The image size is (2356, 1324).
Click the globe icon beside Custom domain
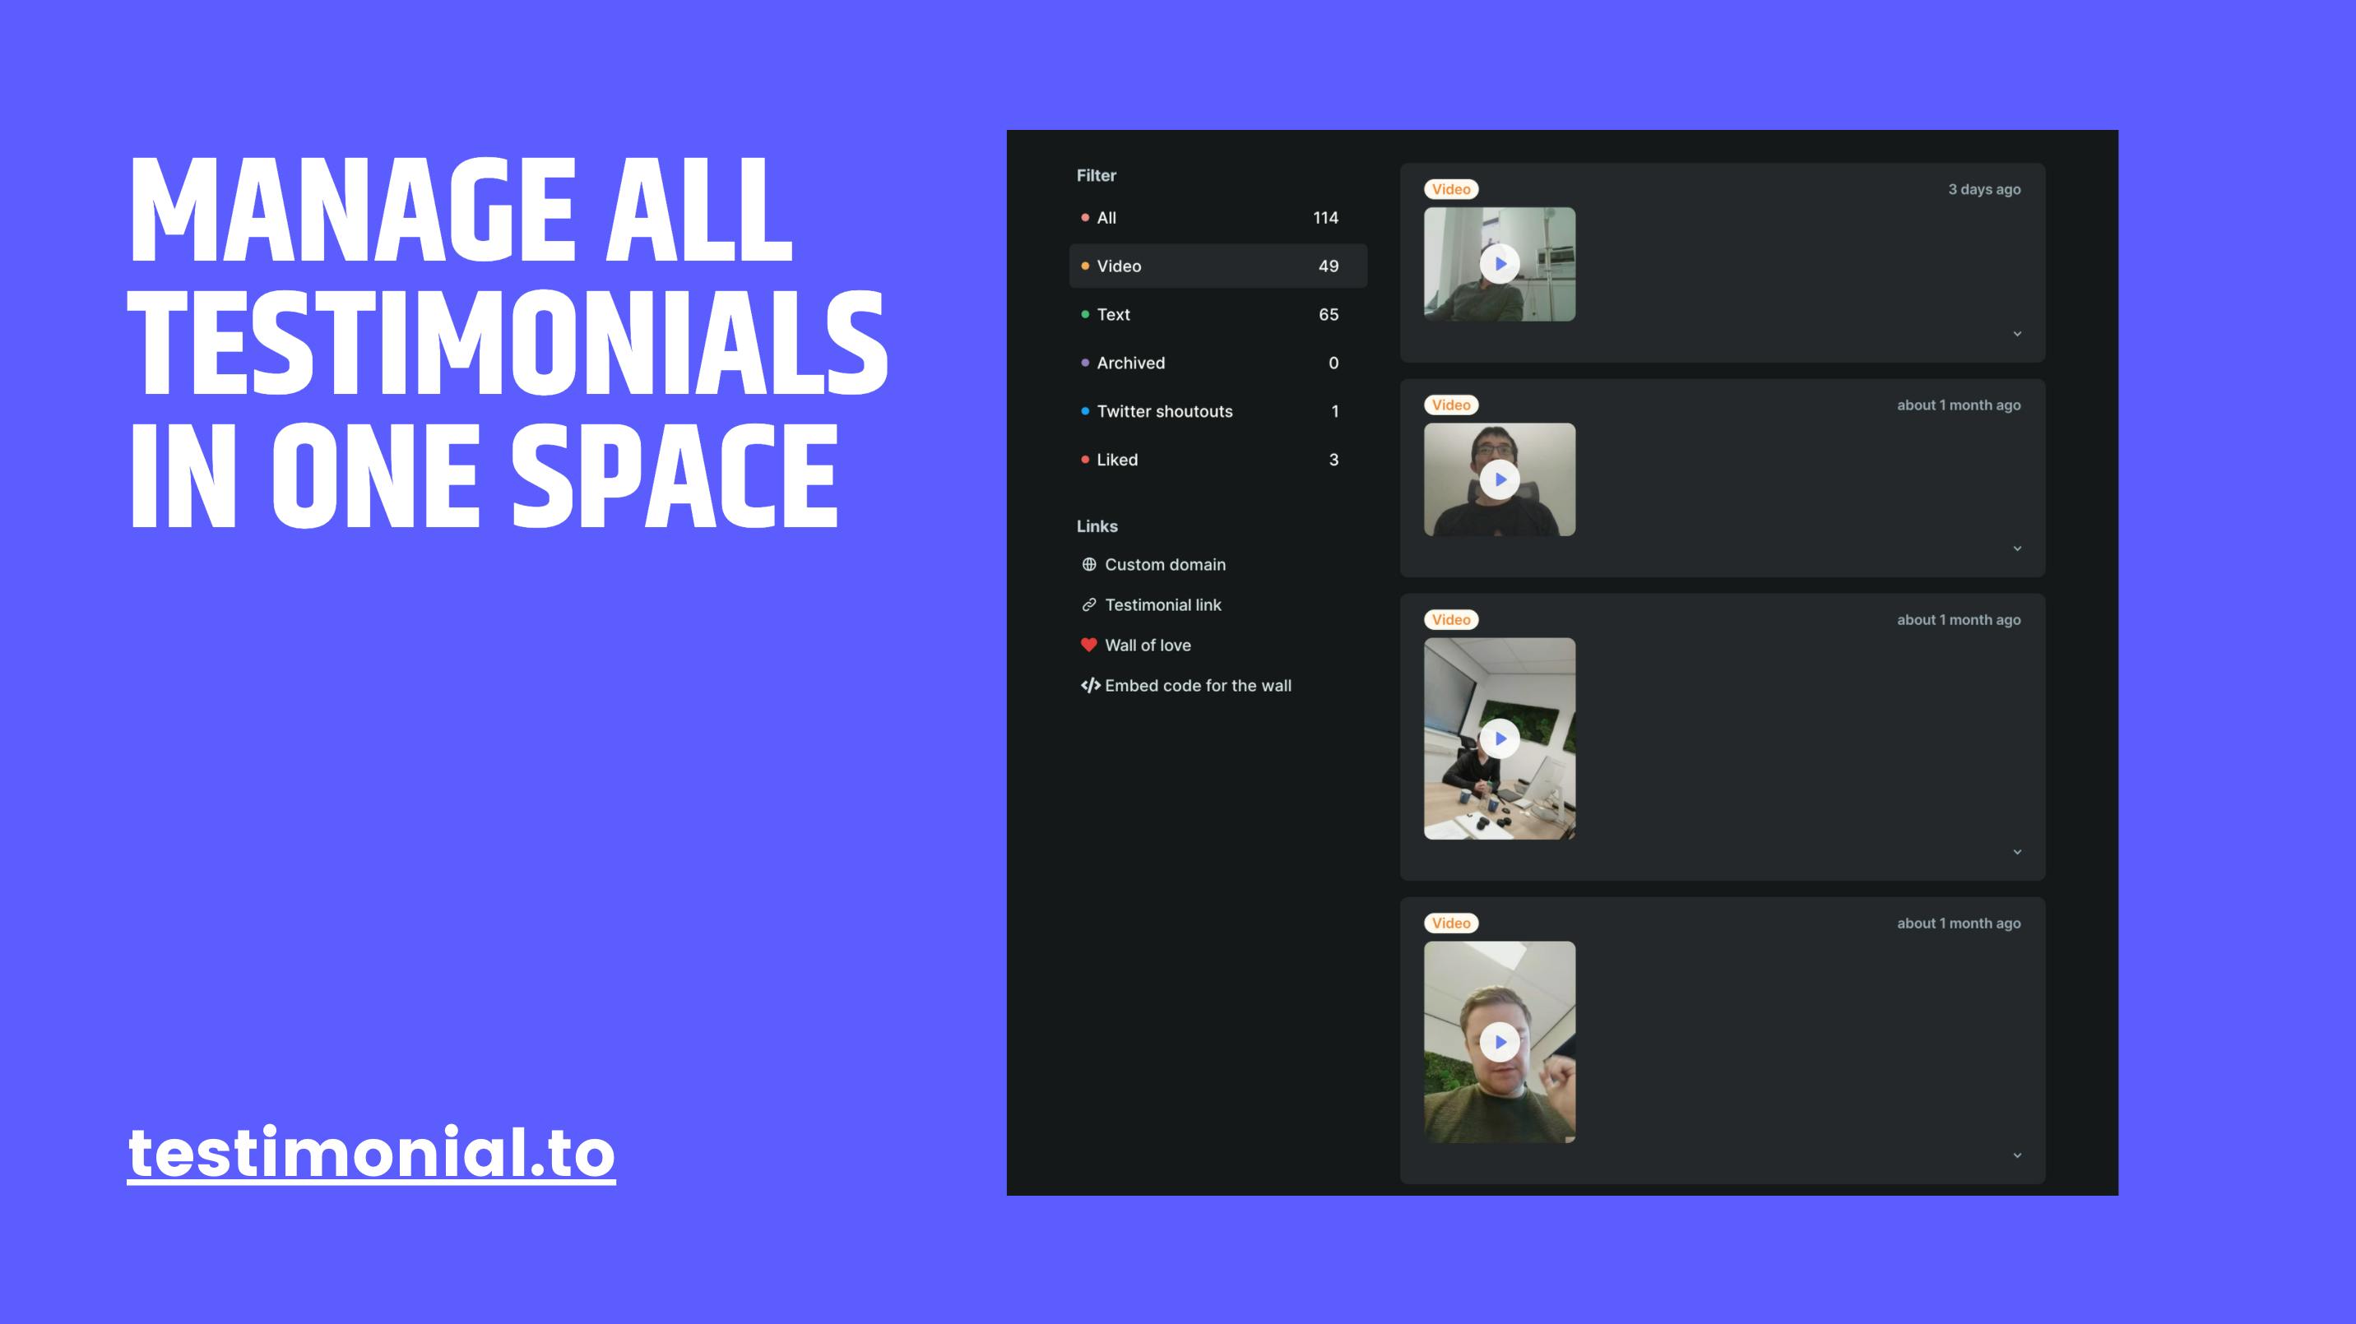coord(1088,564)
